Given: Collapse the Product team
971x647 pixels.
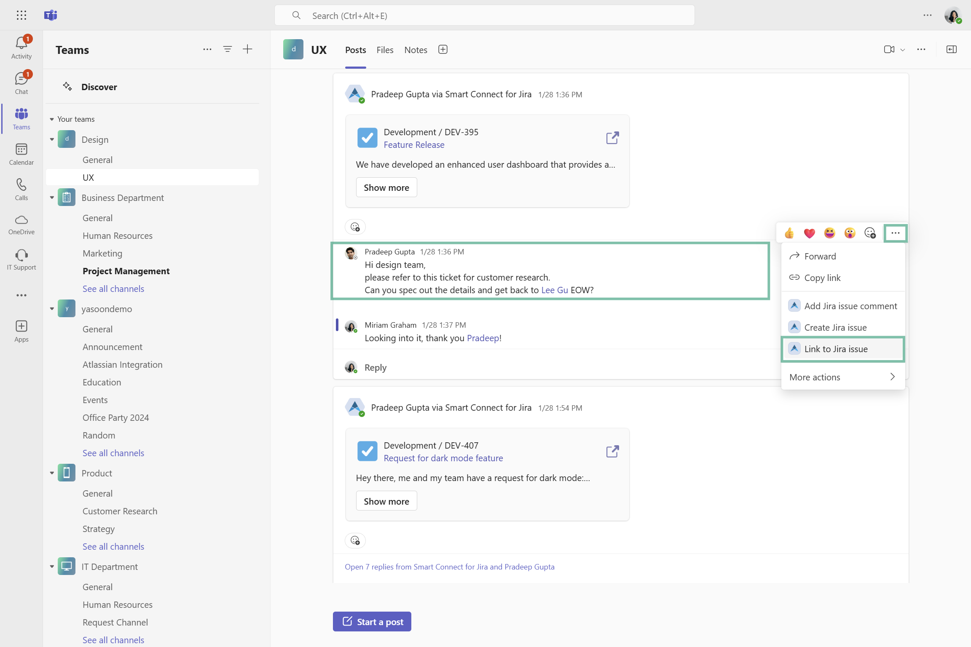Looking at the screenshot, I should [52, 473].
